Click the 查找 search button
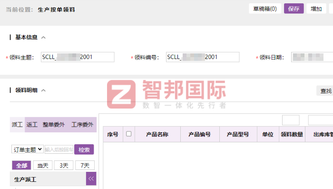Viewport: 333px width, 189px height. [325, 91]
